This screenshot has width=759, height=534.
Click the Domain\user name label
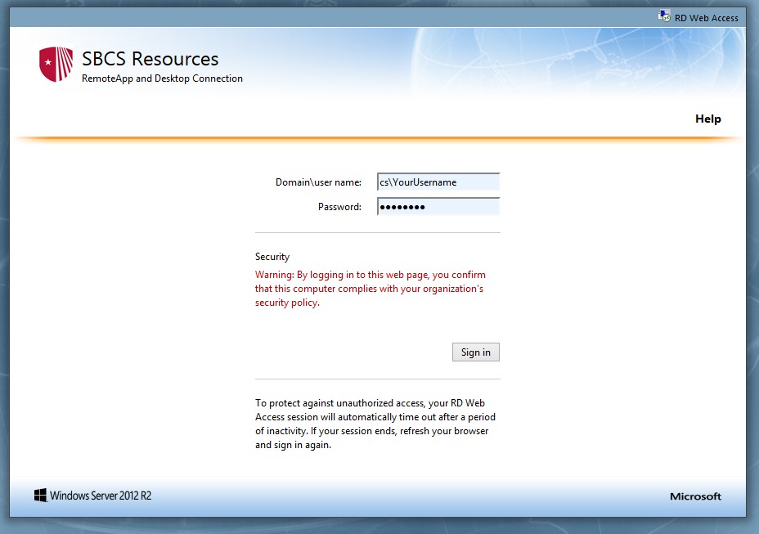(x=318, y=182)
